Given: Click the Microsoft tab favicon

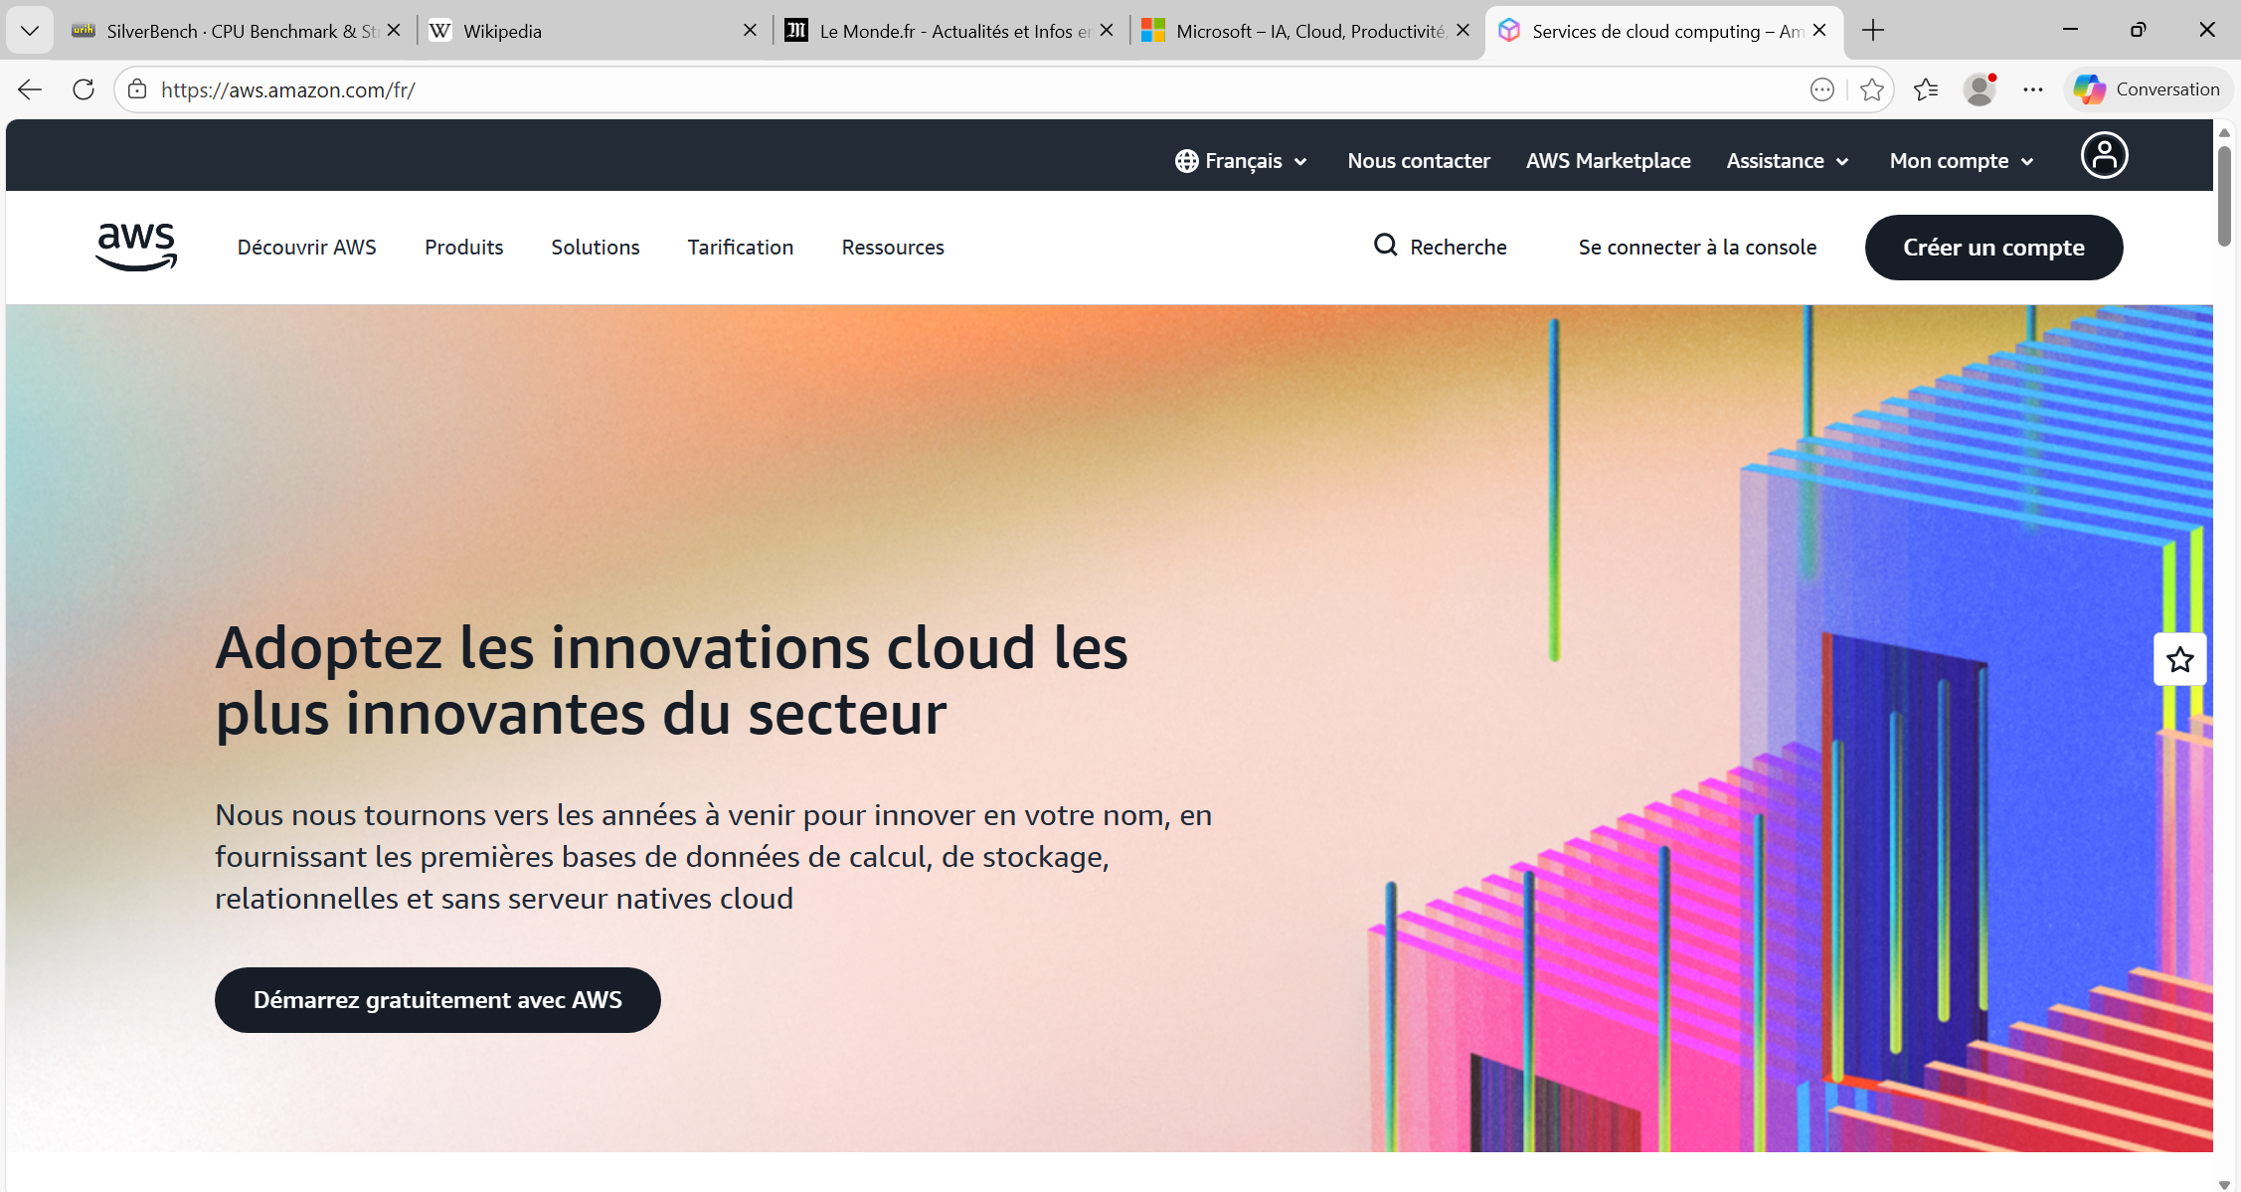Looking at the screenshot, I should [1152, 31].
